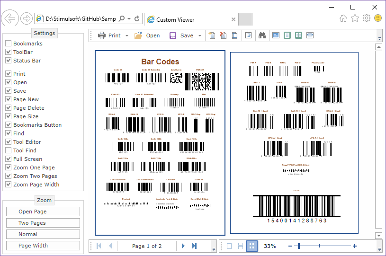The width and height of the screenshot is (386, 256).
Task: Click the Two Pages zoom button
Action: pyautogui.click(x=43, y=223)
